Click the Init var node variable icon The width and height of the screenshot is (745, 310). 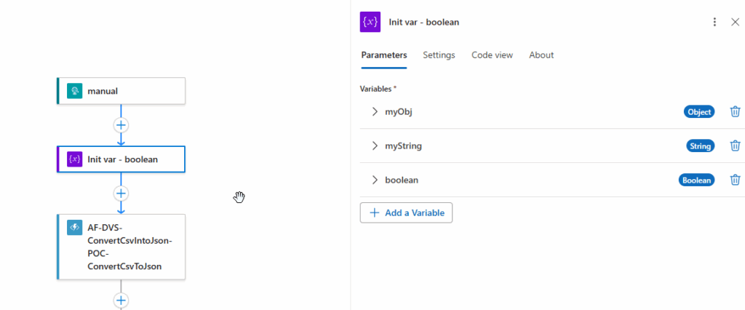(74, 159)
